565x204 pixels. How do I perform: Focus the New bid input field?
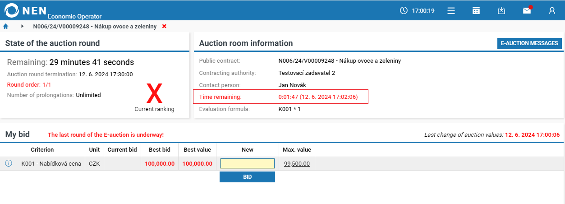click(x=247, y=163)
